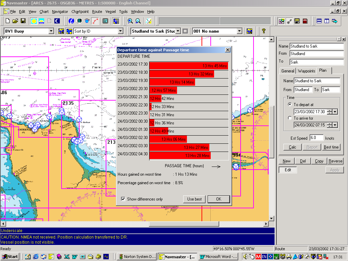Click the 'Use best' button
The width and height of the screenshot is (348, 261).
point(194,199)
